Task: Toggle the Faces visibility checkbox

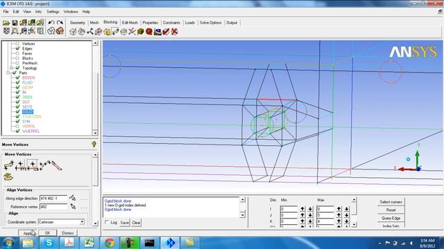Action: (17, 53)
